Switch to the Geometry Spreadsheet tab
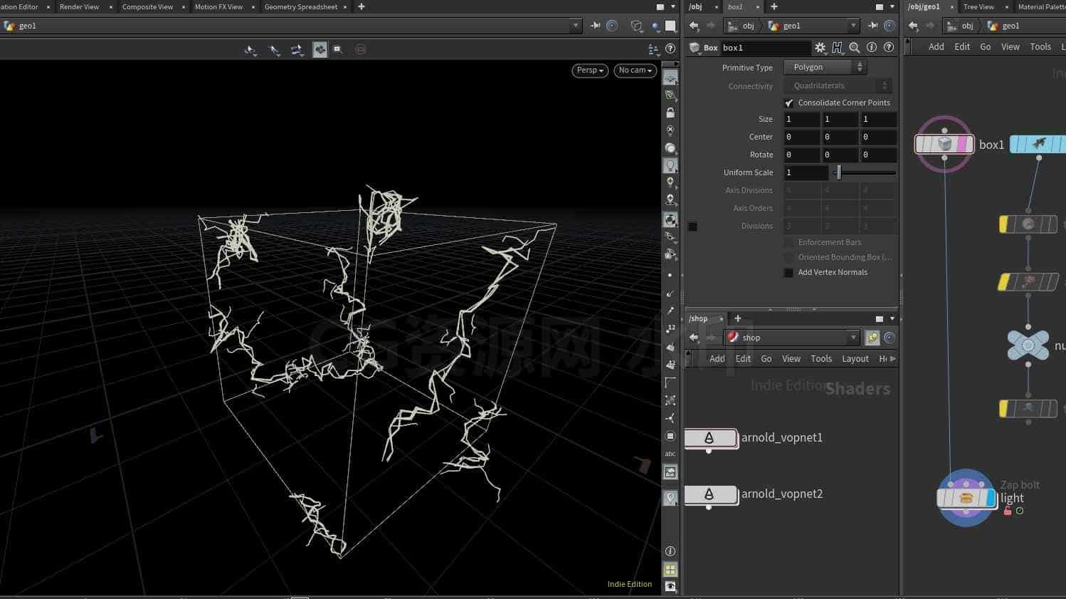This screenshot has width=1066, height=599. tap(301, 6)
